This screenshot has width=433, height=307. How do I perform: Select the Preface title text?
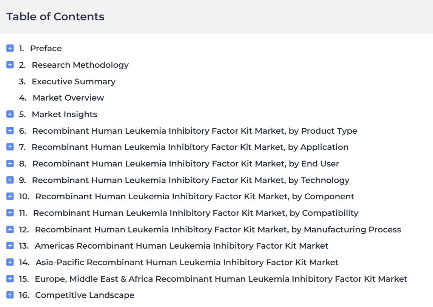[x=46, y=49]
